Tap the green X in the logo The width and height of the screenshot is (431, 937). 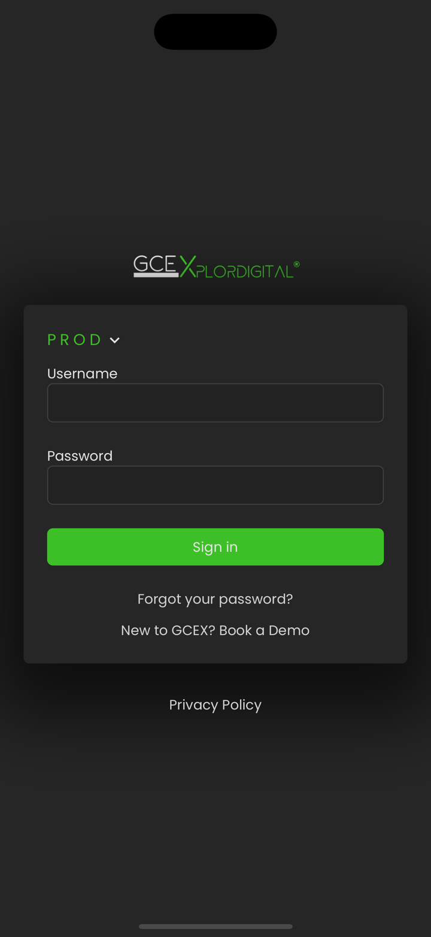pos(187,267)
